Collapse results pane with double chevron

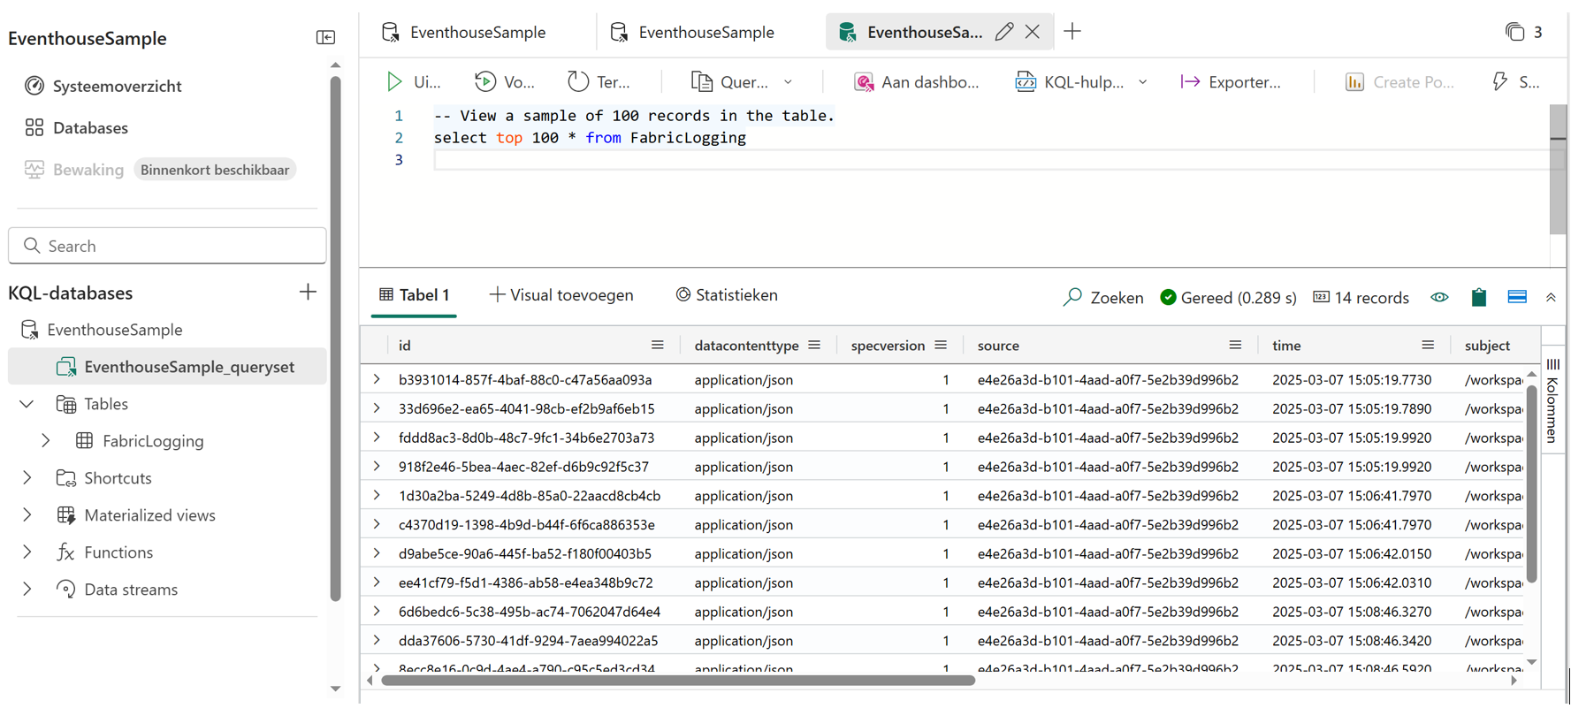pos(1551,298)
